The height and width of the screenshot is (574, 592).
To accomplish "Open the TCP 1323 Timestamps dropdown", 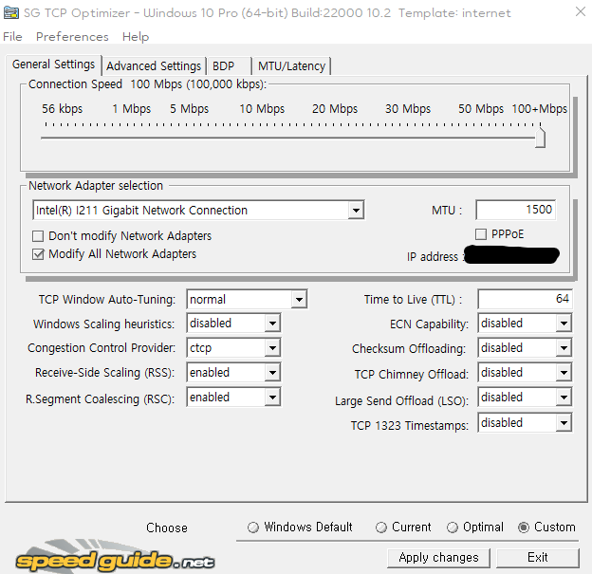I will point(564,423).
